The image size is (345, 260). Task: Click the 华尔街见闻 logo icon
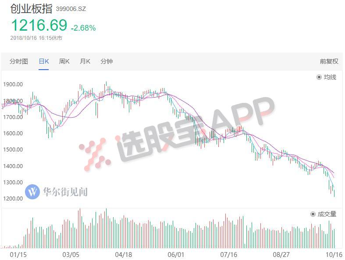pyautogui.click(x=32, y=192)
